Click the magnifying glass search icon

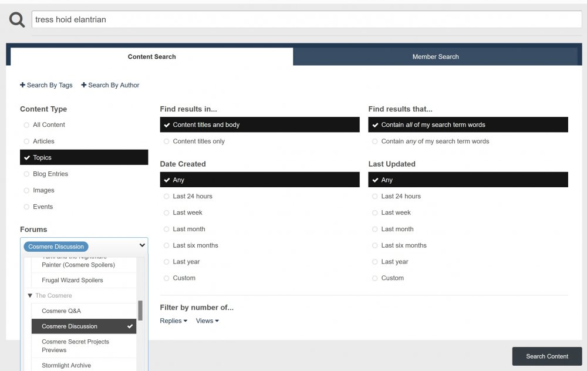click(x=17, y=19)
